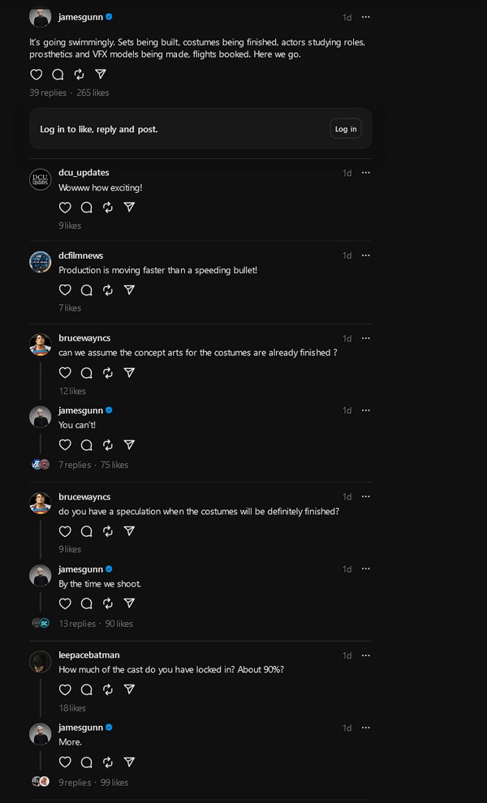Reply to brucewayncs concept arts question
Viewport: 487px width, 803px height.
point(87,373)
